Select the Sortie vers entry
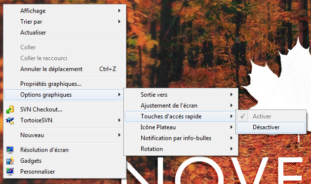This screenshot has height=184, width=311. [x=181, y=95]
